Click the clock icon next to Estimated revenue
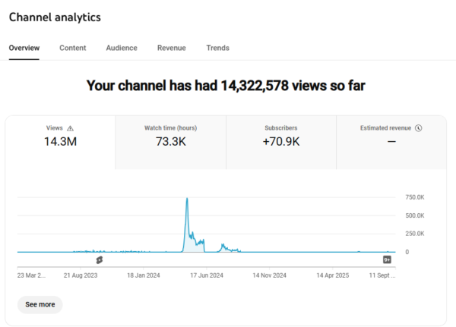Image resolution: width=456 pixels, height=327 pixels. 419,128
